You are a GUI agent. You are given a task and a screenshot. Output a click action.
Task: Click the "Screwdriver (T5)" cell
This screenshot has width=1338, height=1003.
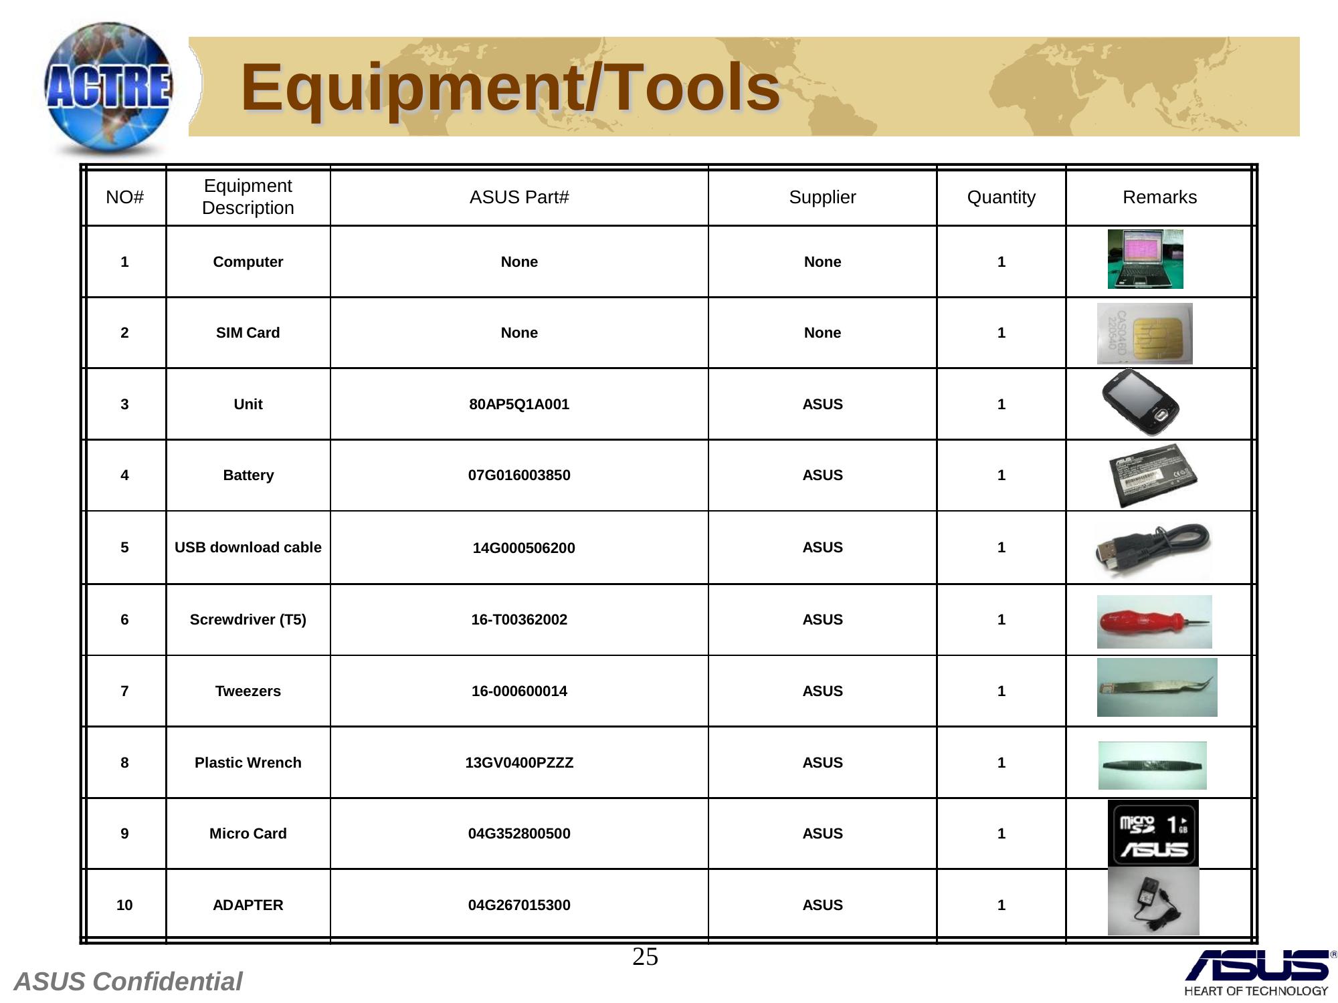pyautogui.click(x=248, y=620)
